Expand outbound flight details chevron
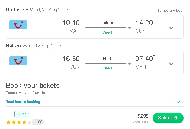Screen dimensions: 190x129 pyautogui.click(x=171, y=28)
